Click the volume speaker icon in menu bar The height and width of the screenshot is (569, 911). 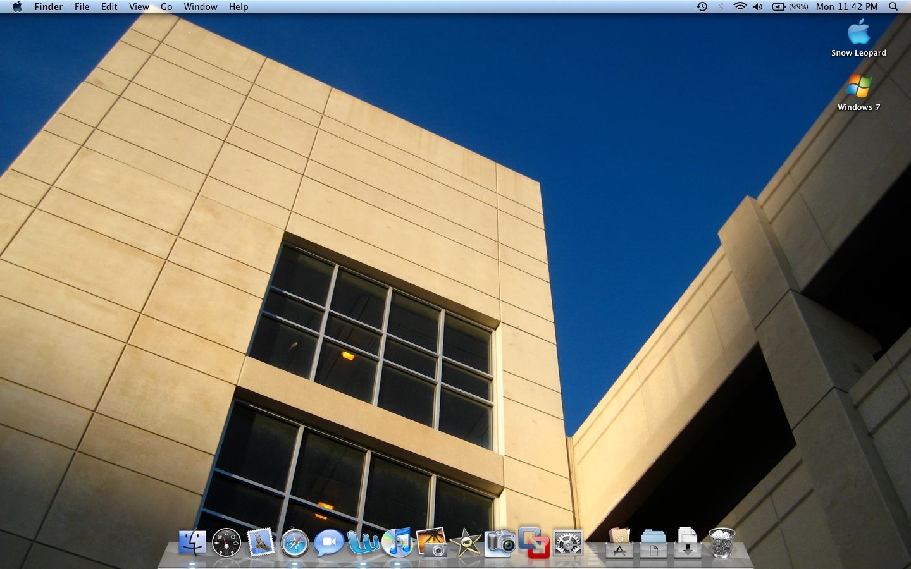[x=758, y=6]
